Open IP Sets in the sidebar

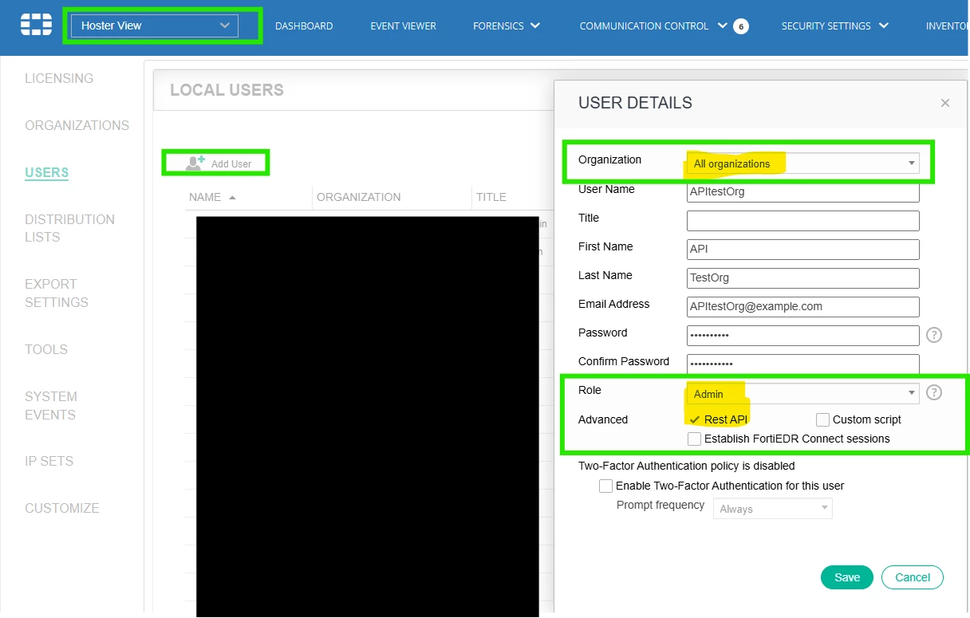click(x=49, y=461)
